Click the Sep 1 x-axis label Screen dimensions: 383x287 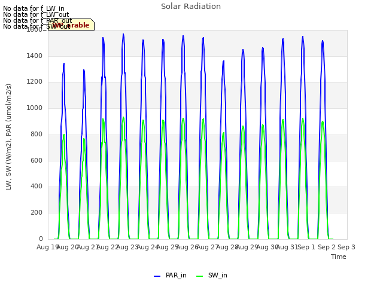306,247
